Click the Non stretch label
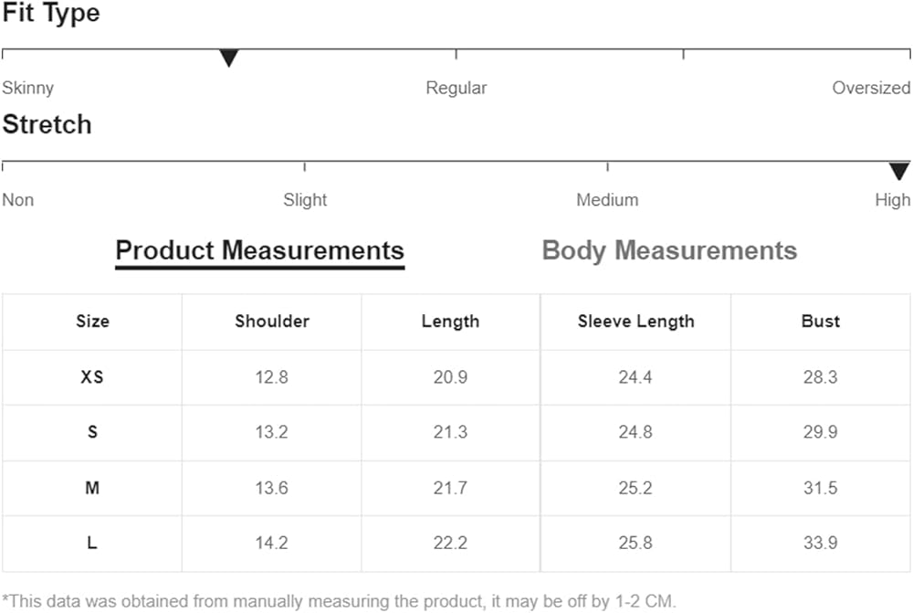913x613 pixels. point(17,200)
